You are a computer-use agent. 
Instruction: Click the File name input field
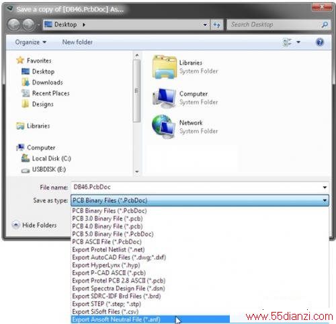tap(196, 187)
